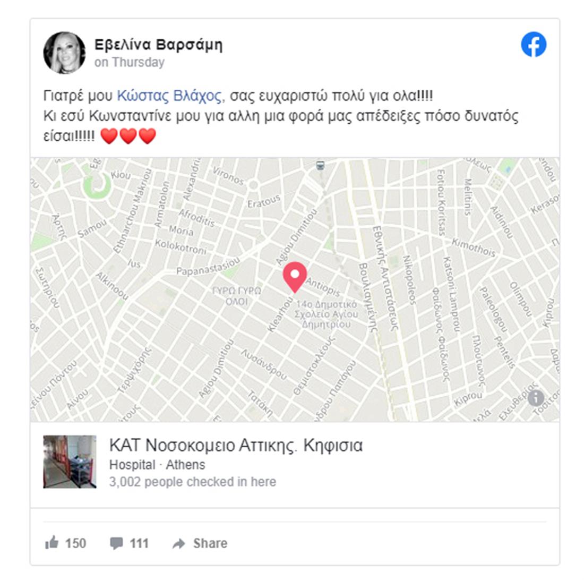584x580 pixels.
Task: Open the Εβελίνα Βαρσάμη profile name
Action: click(x=158, y=45)
